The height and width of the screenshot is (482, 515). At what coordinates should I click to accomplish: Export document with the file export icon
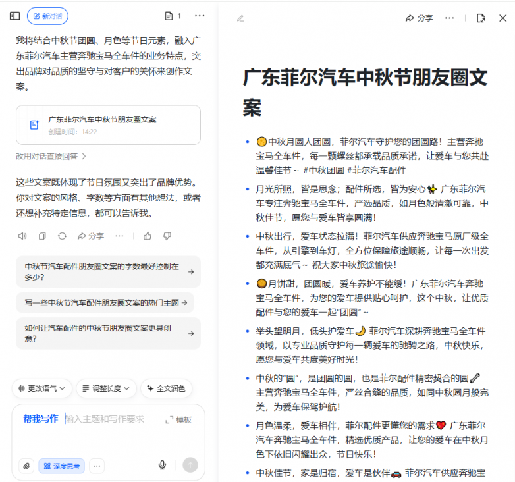click(x=481, y=18)
